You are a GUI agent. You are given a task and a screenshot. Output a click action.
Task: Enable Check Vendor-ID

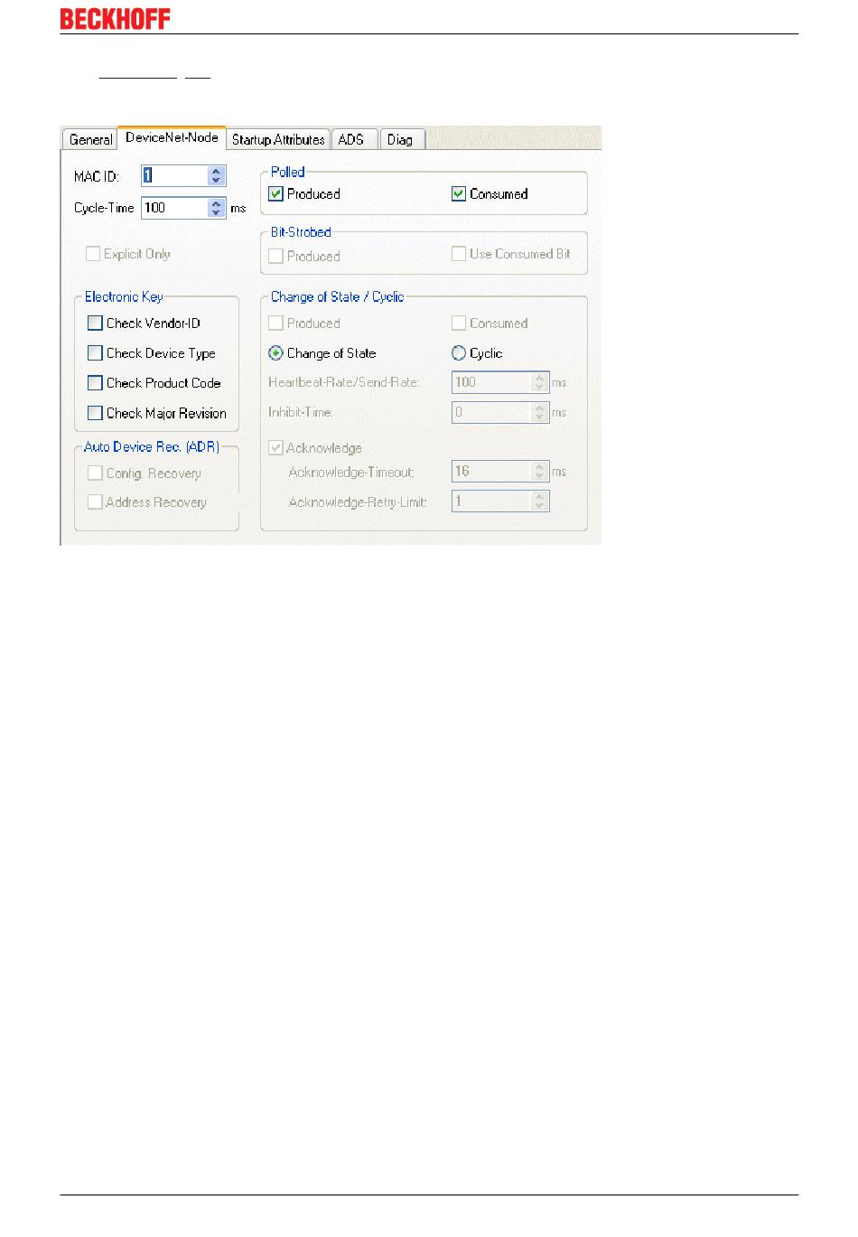click(x=95, y=323)
